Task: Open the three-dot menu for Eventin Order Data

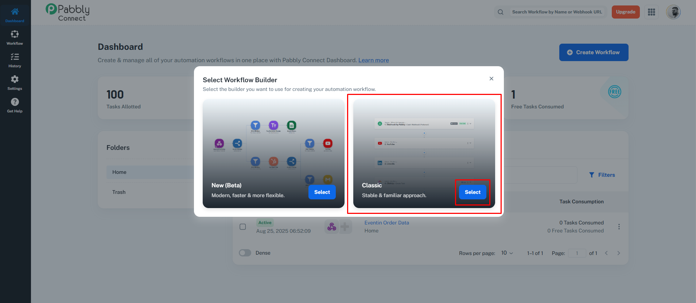Action: (619, 227)
